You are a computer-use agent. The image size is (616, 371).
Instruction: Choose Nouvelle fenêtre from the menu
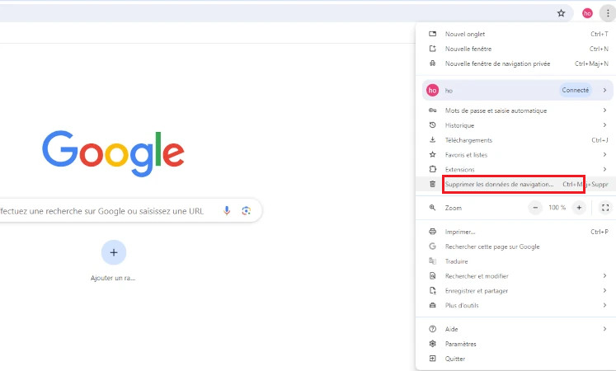coord(516,49)
